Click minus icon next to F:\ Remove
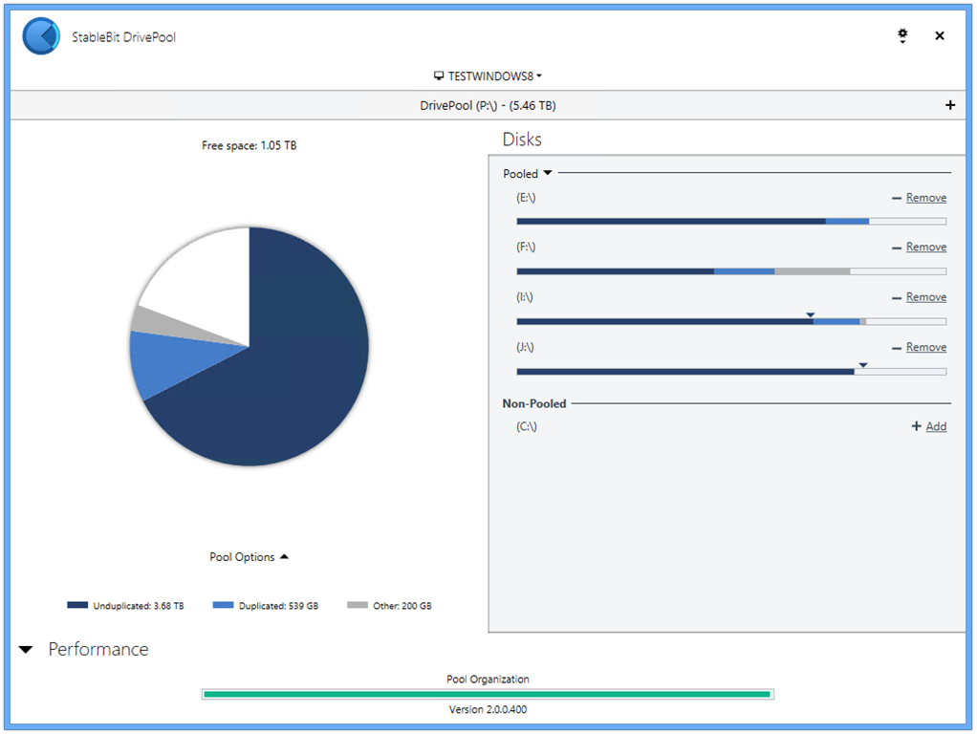This screenshot has width=977, height=734. click(x=897, y=248)
